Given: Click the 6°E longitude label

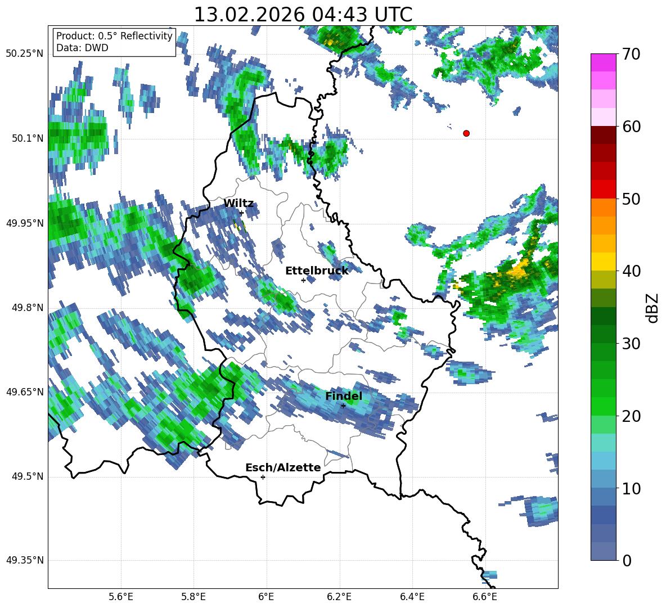Looking at the screenshot, I should (x=266, y=597).
